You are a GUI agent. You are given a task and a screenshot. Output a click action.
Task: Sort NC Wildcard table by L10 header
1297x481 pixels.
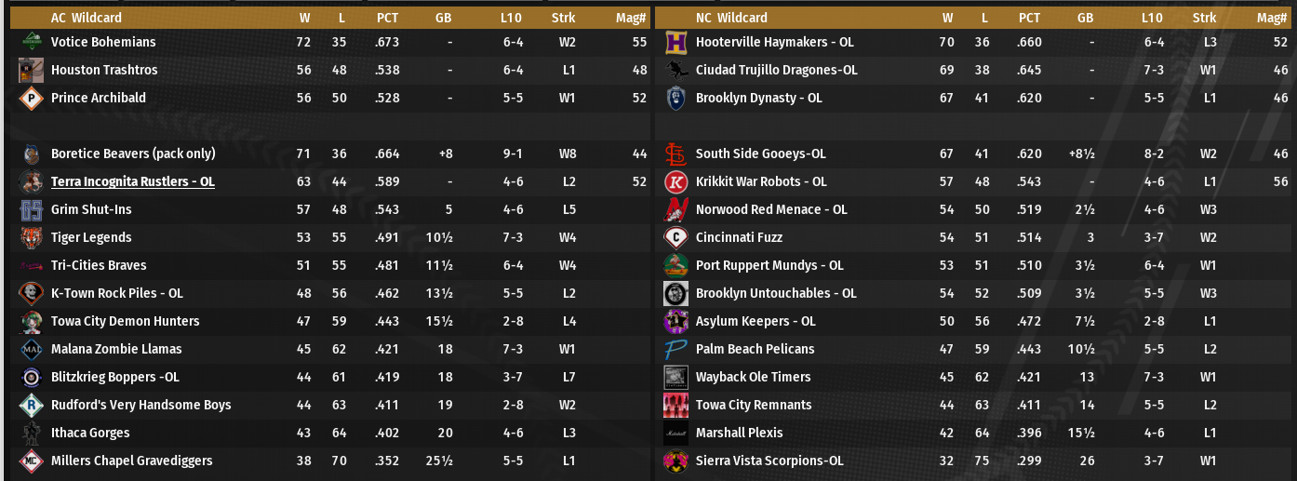click(1152, 18)
